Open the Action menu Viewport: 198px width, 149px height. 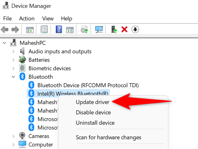[x=27, y=19]
